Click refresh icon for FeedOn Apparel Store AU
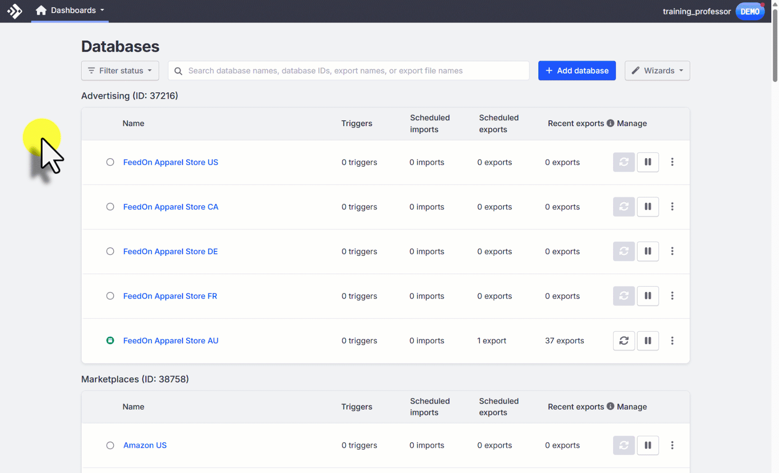Screen dimensions: 779x473 [624, 341]
